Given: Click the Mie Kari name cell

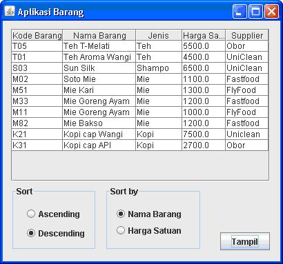Looking at the screenshot, I should tap(99, 90).
